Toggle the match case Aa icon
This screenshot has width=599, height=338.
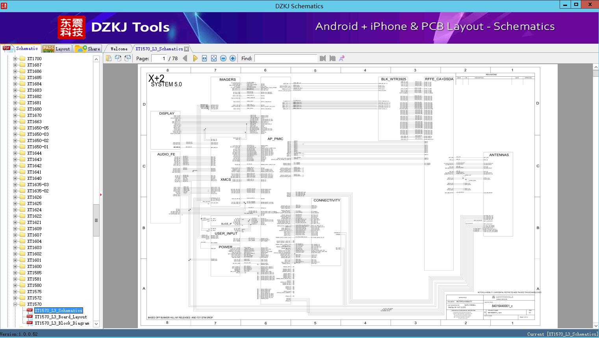(342, 58)
